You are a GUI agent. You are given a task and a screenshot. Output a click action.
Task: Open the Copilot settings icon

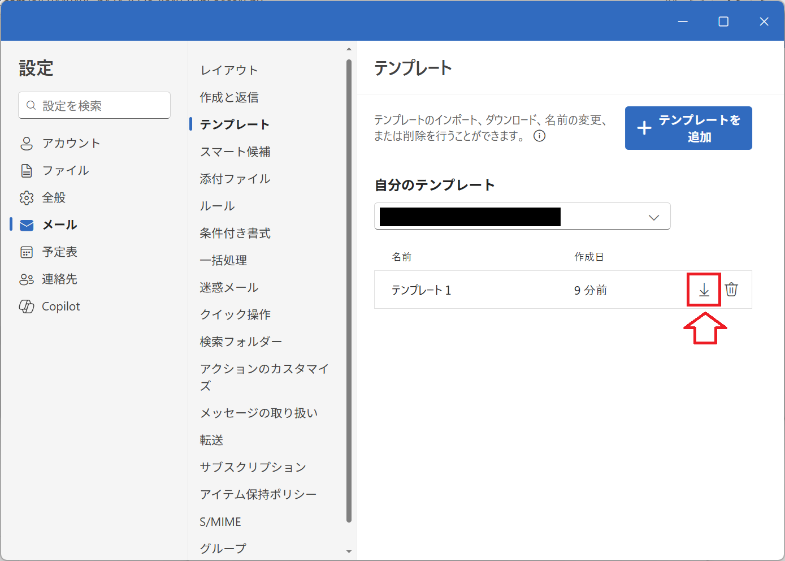point(27,306)
